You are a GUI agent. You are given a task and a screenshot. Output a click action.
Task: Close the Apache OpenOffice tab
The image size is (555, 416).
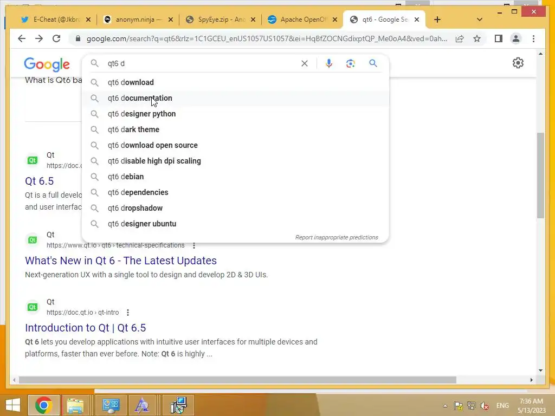[x=335, y=19]
